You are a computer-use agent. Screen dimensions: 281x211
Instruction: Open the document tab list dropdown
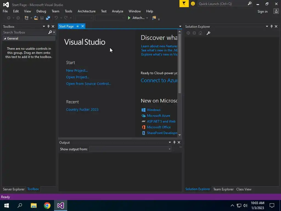point(180,26)
